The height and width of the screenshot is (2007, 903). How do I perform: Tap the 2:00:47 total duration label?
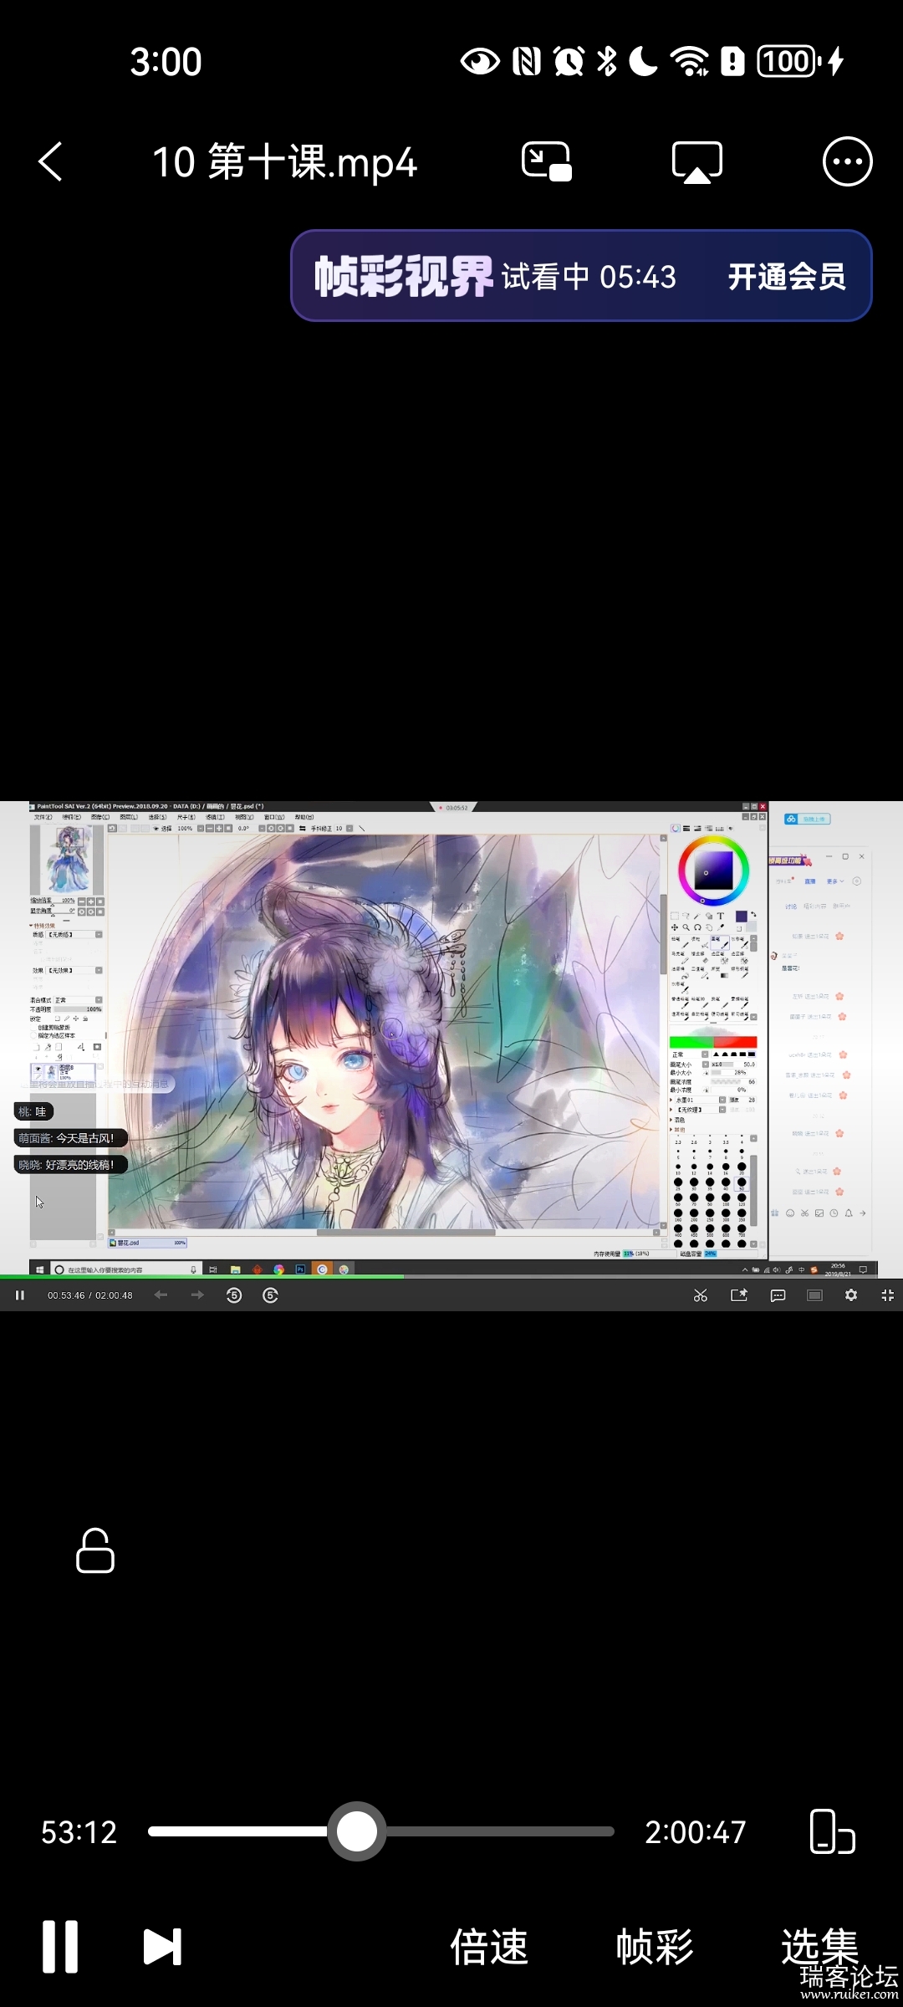coord(696,1832)
